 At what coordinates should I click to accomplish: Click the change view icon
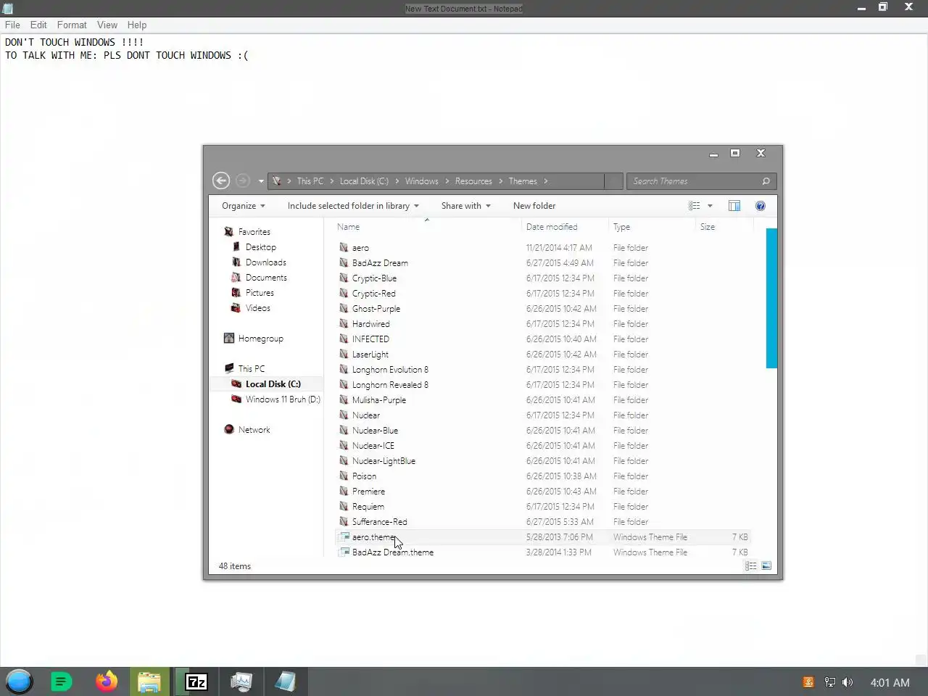(695, 206)
